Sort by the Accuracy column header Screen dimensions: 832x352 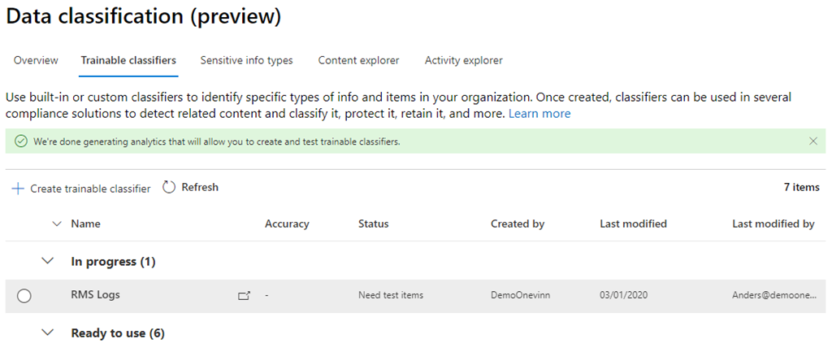click(287, 224)
